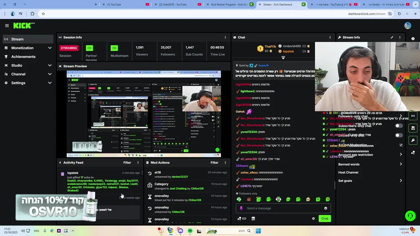Toggle Multistream ON indicator
The image size is (420, 236).
114,48
